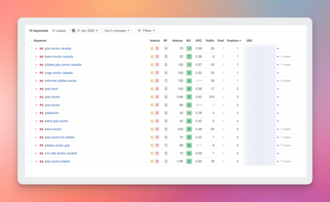Sort by Volume column header

point(177,41)
